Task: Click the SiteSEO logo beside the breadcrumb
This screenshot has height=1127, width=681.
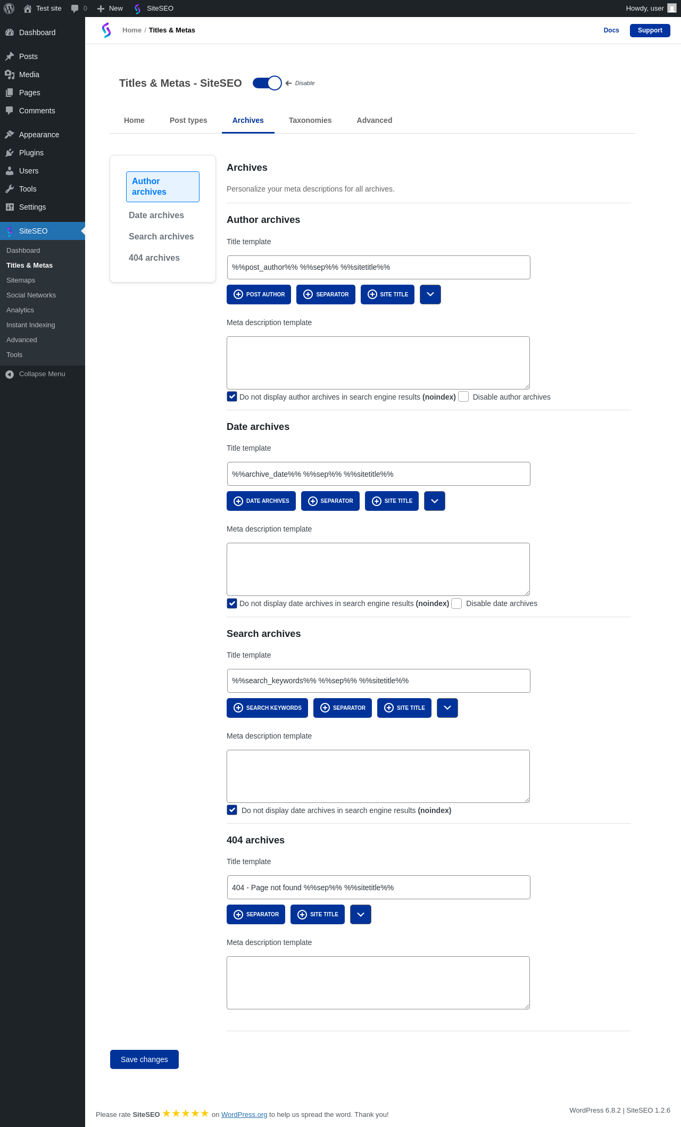Action: 106,30
